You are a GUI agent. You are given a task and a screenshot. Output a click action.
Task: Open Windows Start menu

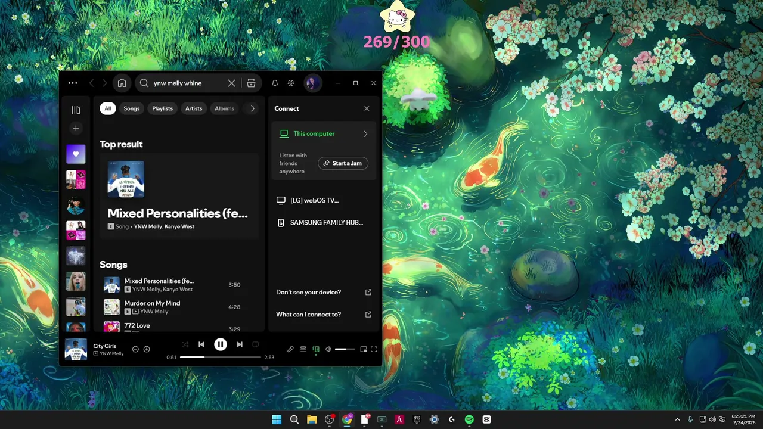coord(277,419)
